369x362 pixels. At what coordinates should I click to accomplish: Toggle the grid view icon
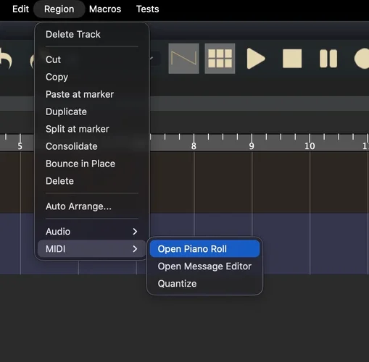point(220,59)
